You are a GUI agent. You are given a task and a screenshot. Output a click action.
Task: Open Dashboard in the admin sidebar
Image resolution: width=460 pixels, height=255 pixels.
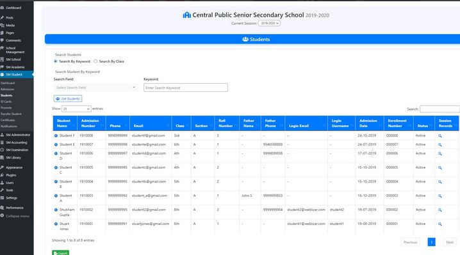pos(13,8)
